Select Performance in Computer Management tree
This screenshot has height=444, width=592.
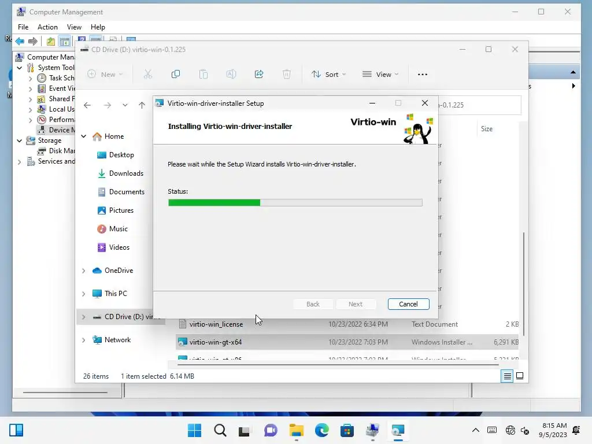pyautogui.click(x=56, y=119)
